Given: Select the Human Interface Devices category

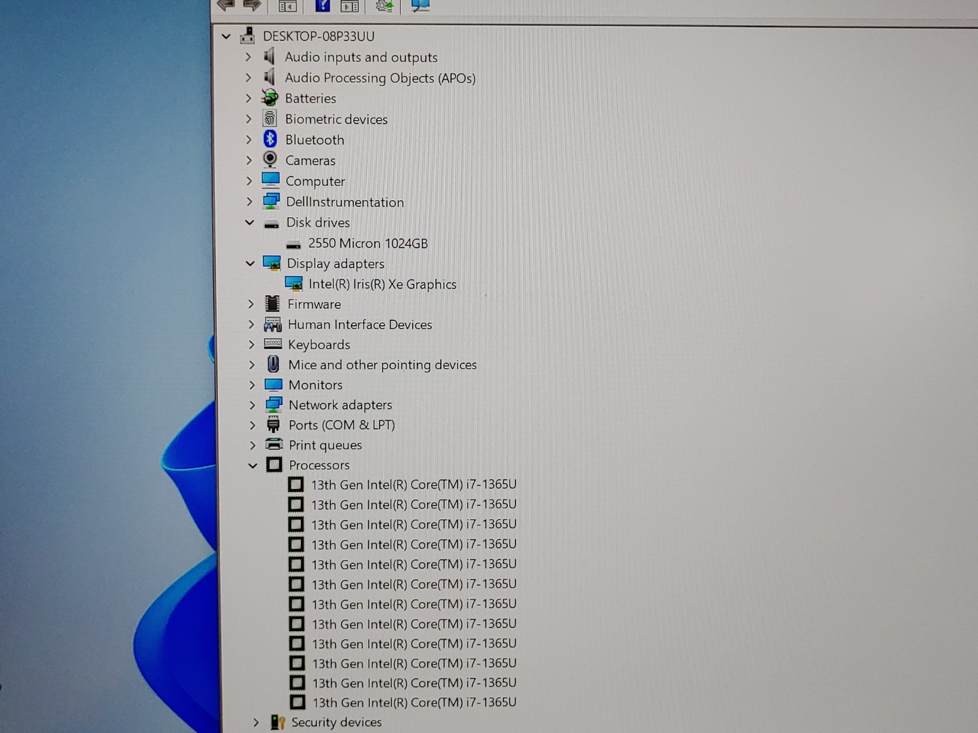Looking at the screenshot, I should point(359,324).
